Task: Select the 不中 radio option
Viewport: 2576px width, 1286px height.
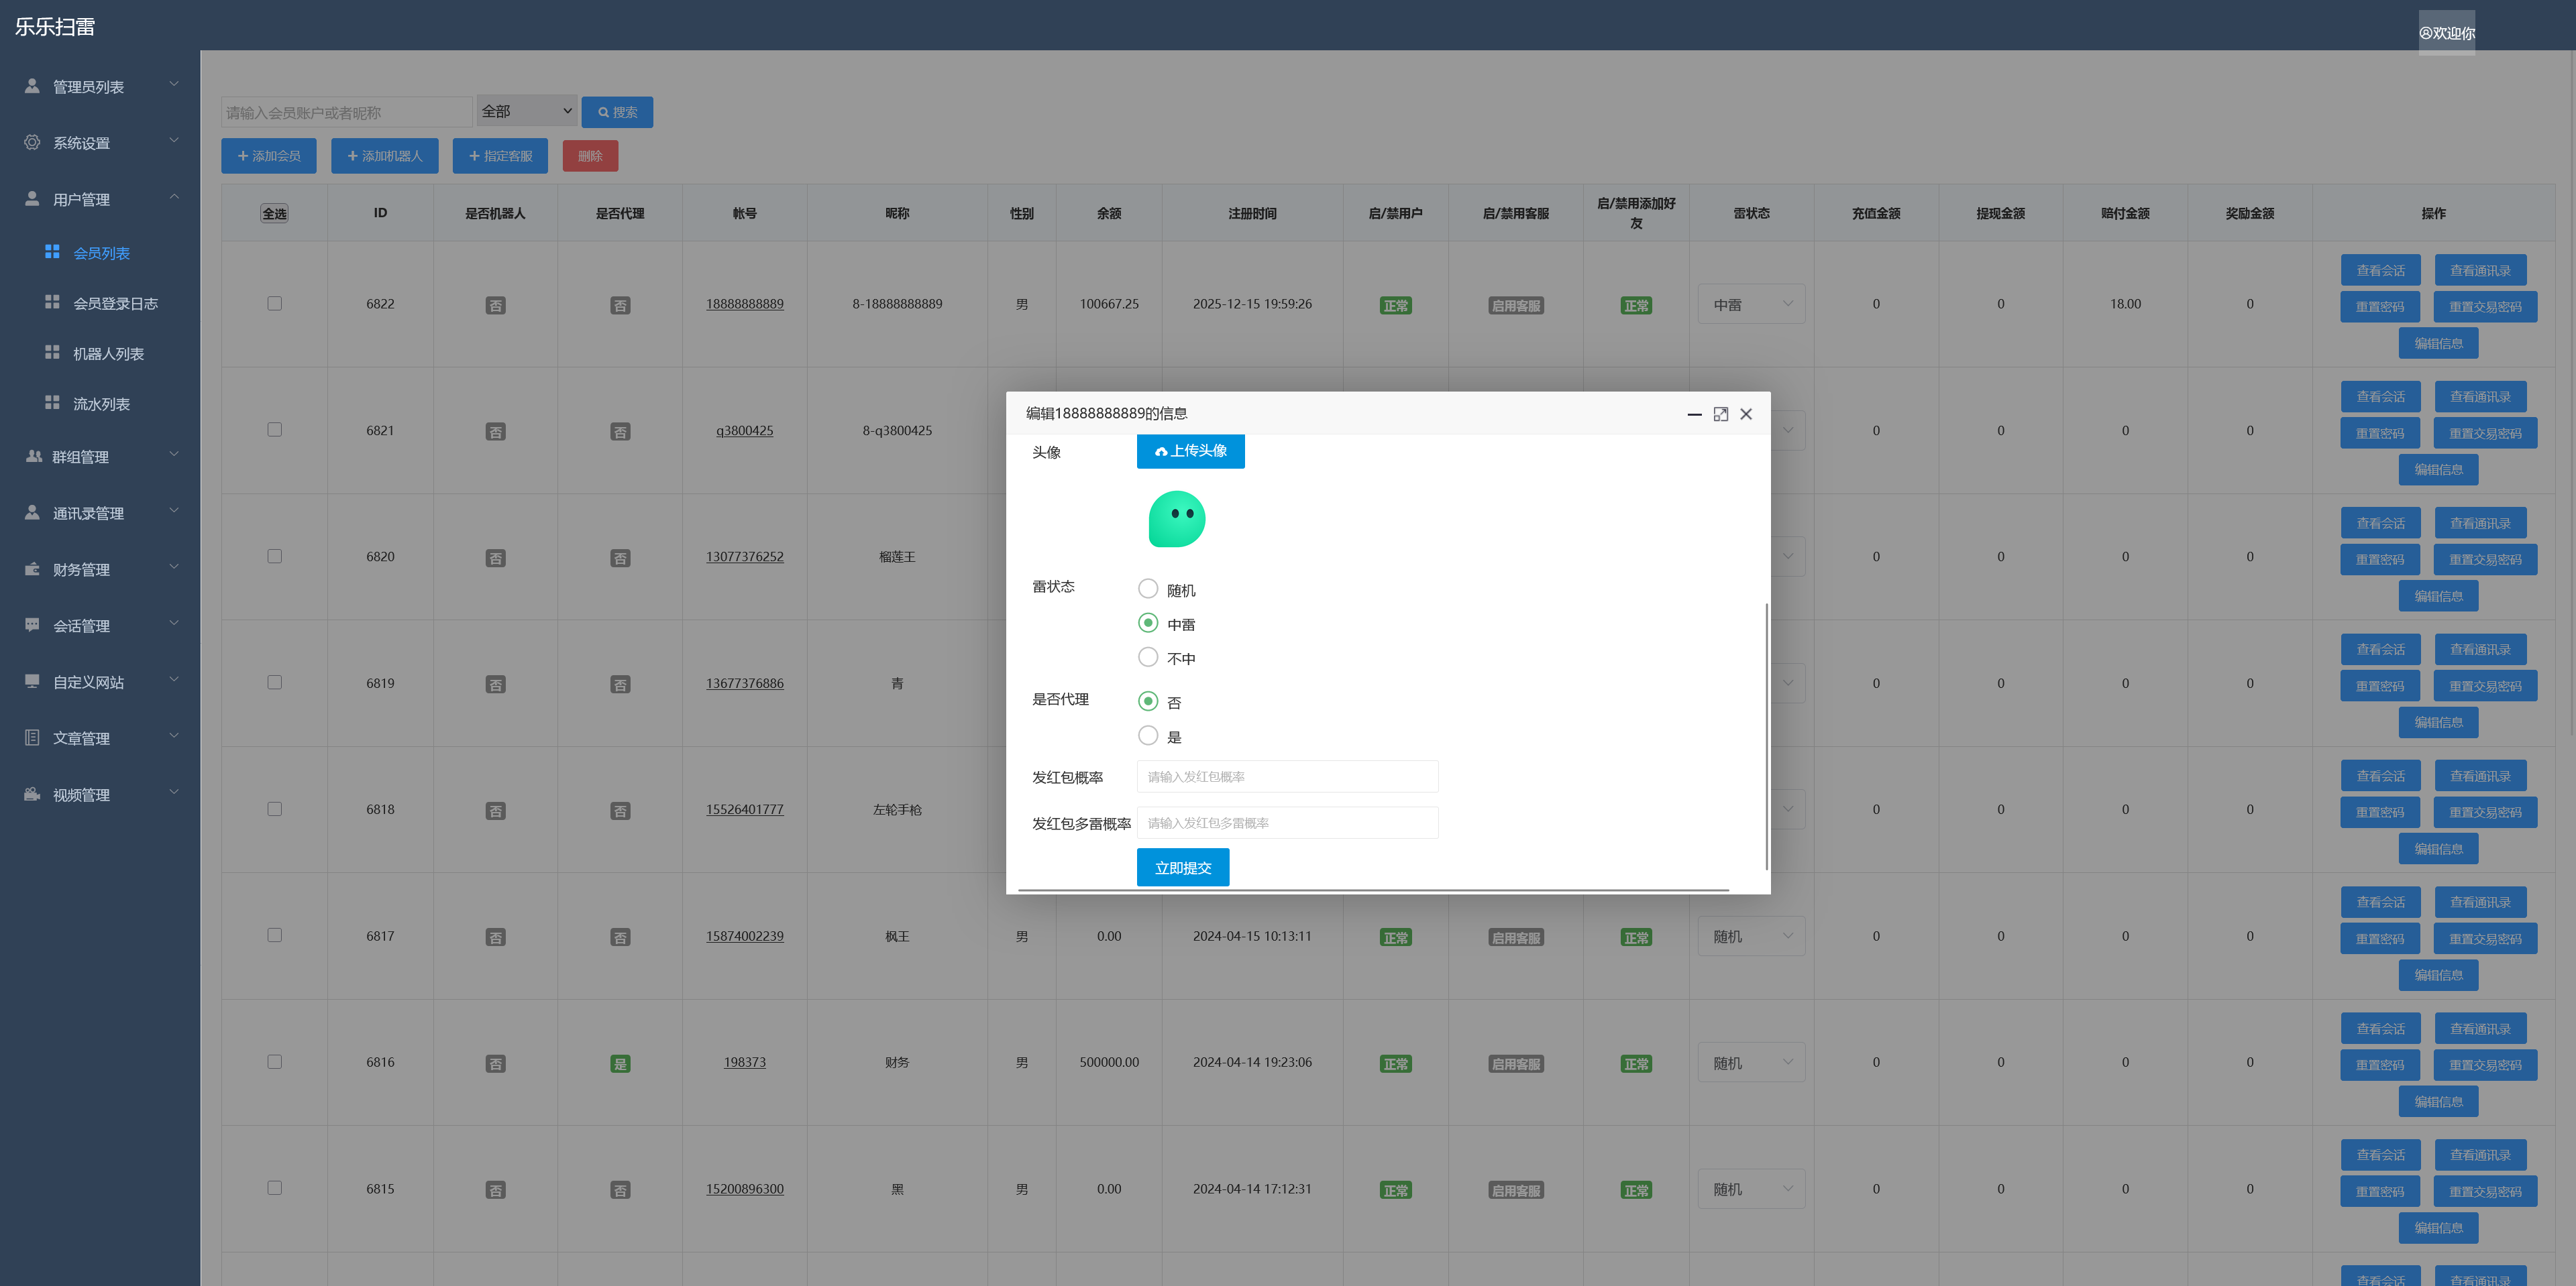Action: 1148,658
